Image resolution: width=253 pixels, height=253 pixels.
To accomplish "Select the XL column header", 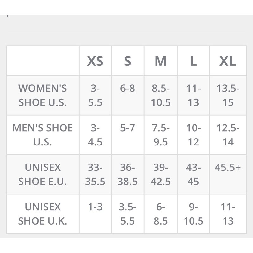I will click(228, 61).
